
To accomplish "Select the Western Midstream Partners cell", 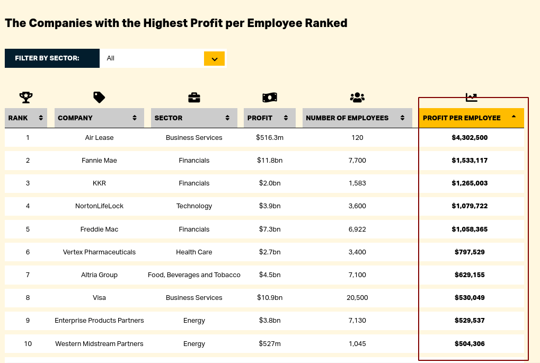I will [99, 343].
